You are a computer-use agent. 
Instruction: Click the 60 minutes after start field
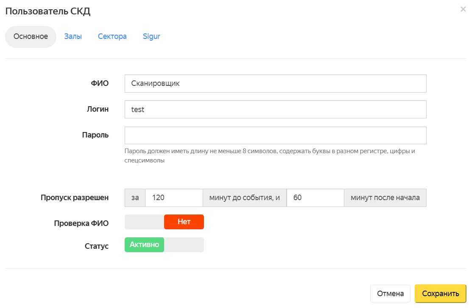[x=315, y=198]
